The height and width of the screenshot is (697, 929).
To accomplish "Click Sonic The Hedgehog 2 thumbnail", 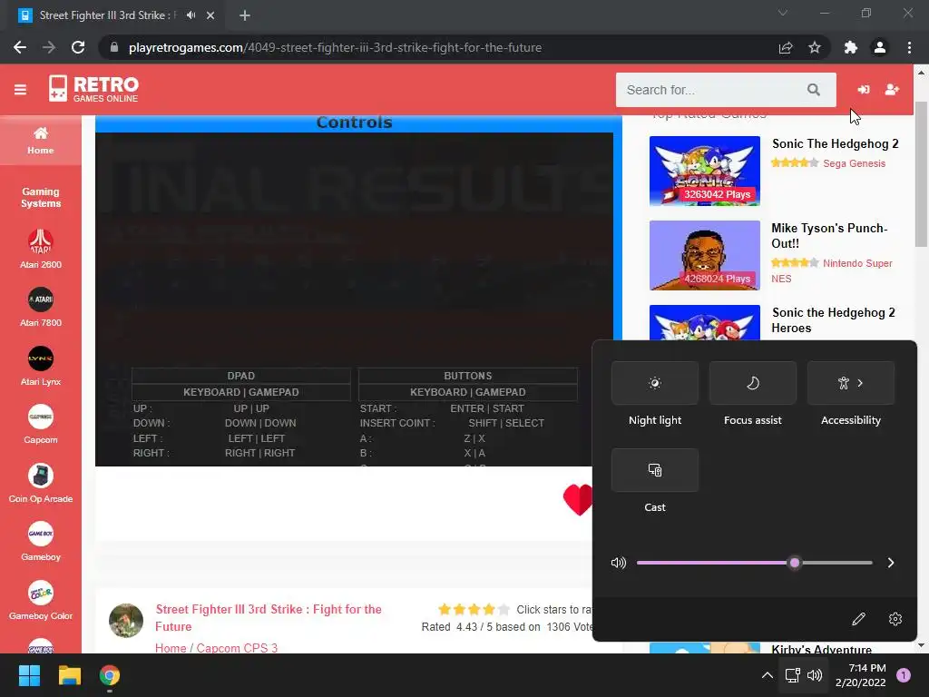I will click(x=704, y=171).
